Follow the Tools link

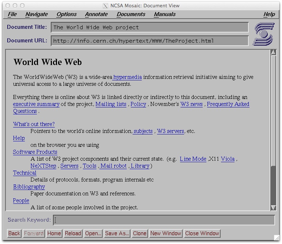click(x=89, y=166)
